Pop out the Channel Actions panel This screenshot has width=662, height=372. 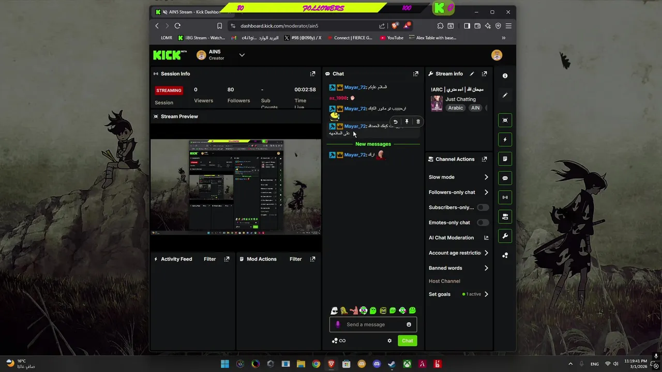[x=484, y=159]
